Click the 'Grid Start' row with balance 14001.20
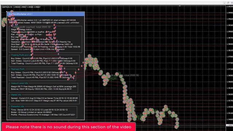This screenshot has width=233, height=131. [x=42, y=44]
